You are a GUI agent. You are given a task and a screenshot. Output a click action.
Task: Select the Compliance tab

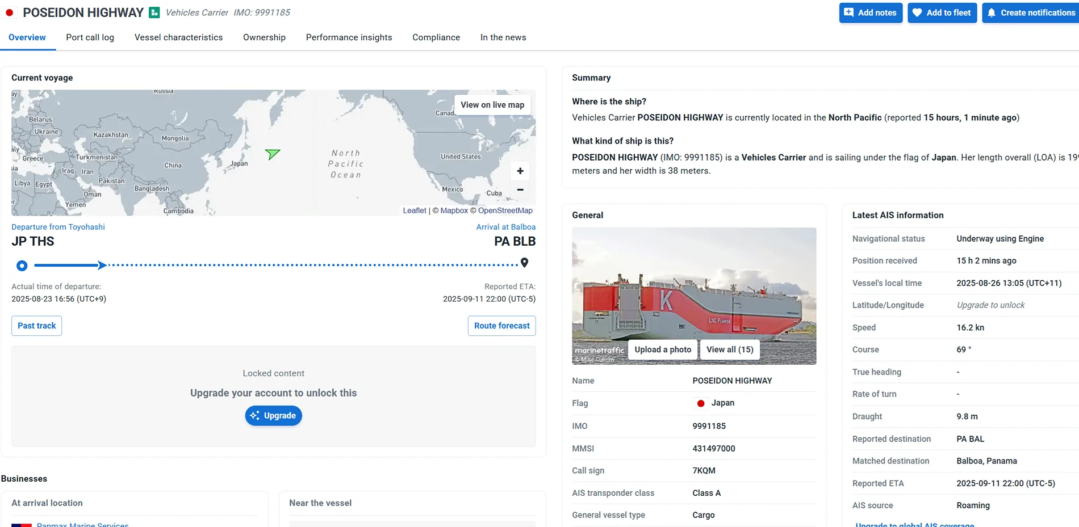[436, 37]
